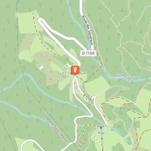Click the orange location pin marker

pos(75,70)
